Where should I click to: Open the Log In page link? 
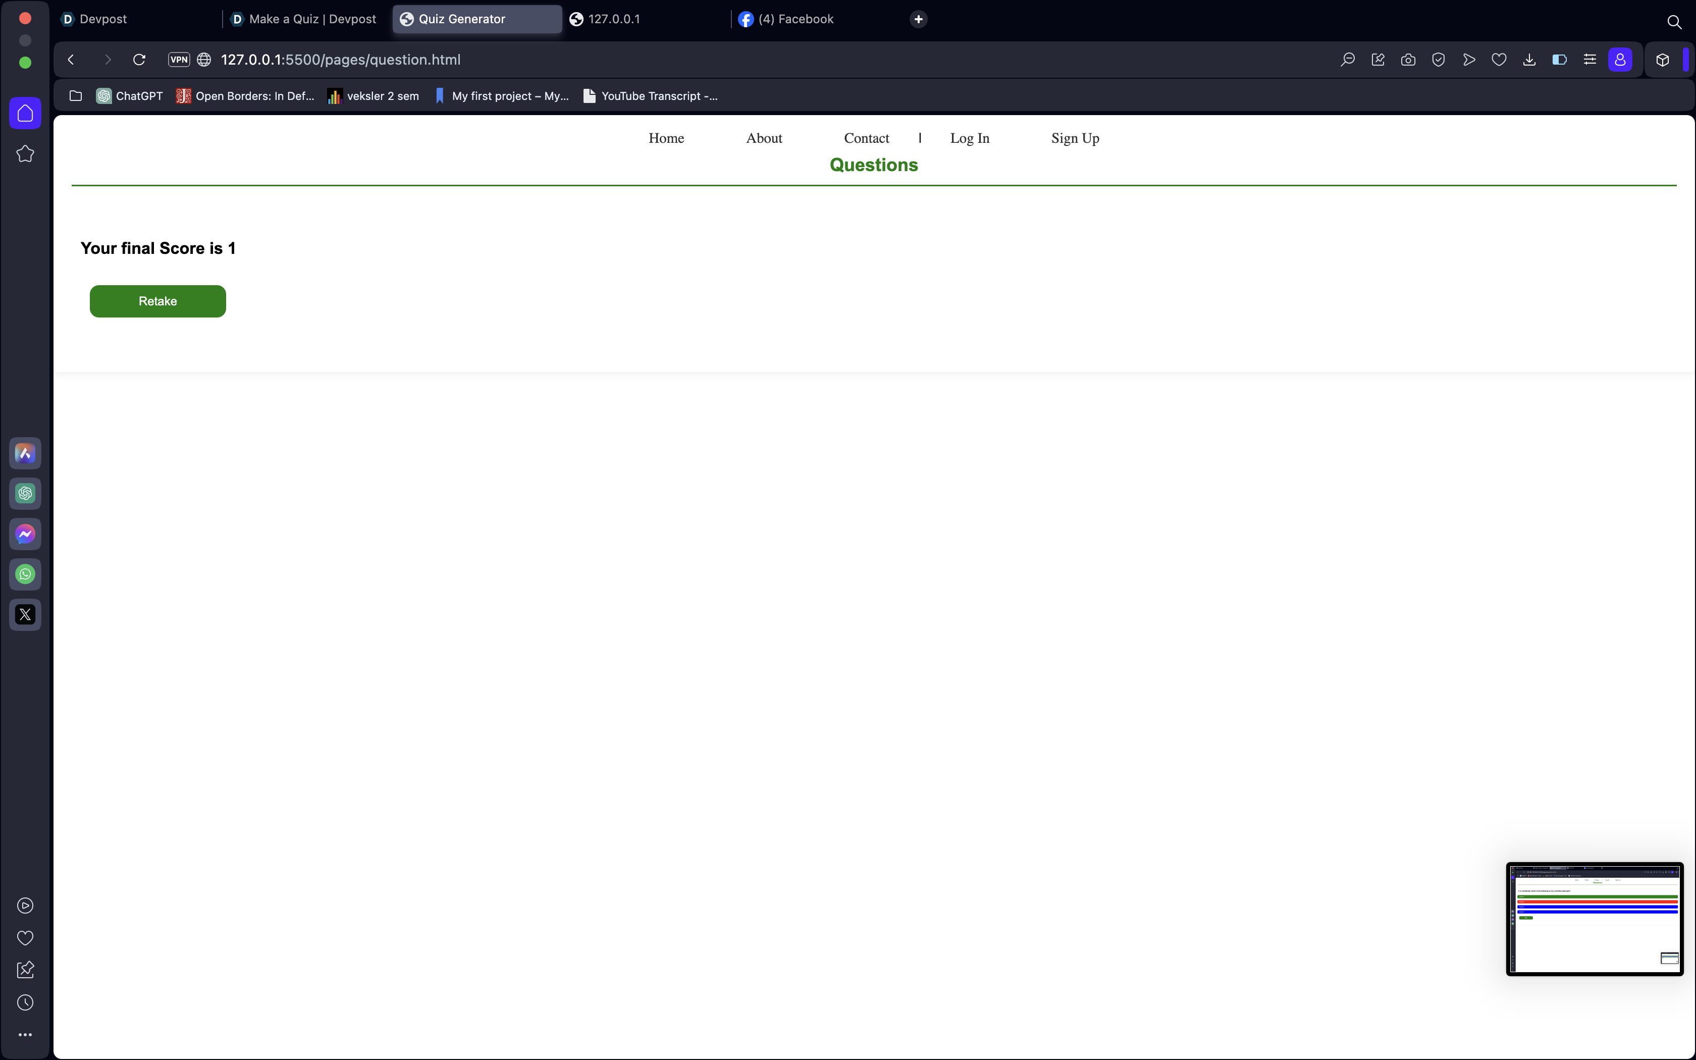tap(969, 138)
